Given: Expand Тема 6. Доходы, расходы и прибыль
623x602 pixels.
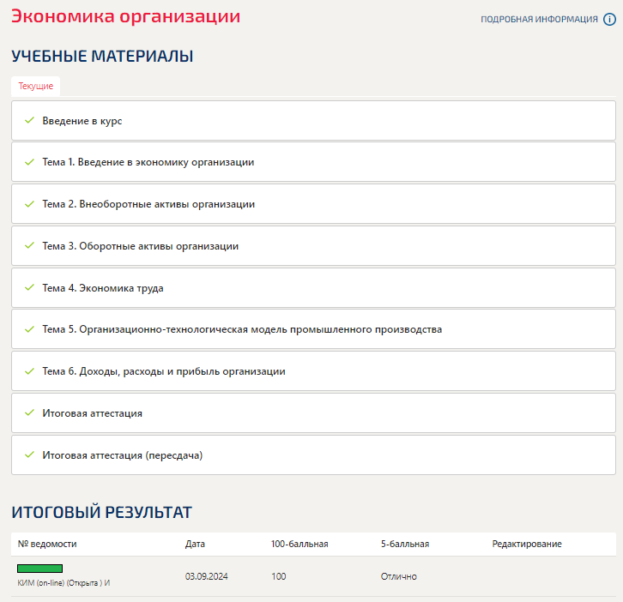Looking at the screenshot, I should coord(313,371).
